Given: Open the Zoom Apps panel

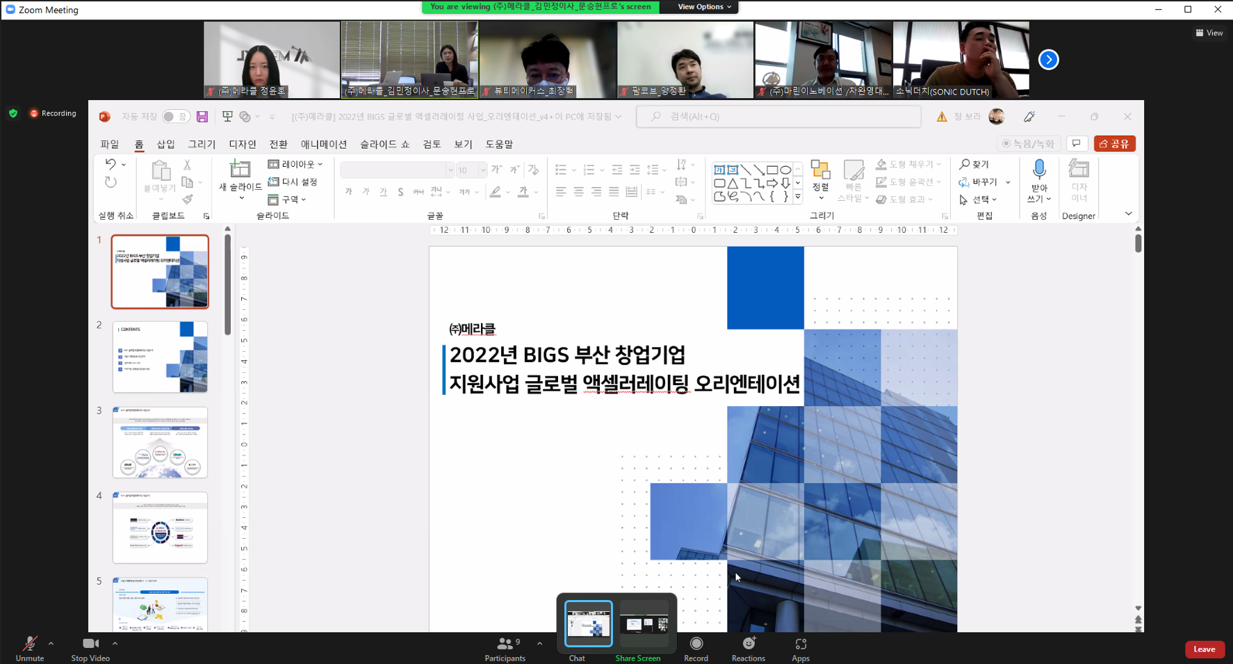Looking at the screenshot, I should pos(801,649).
